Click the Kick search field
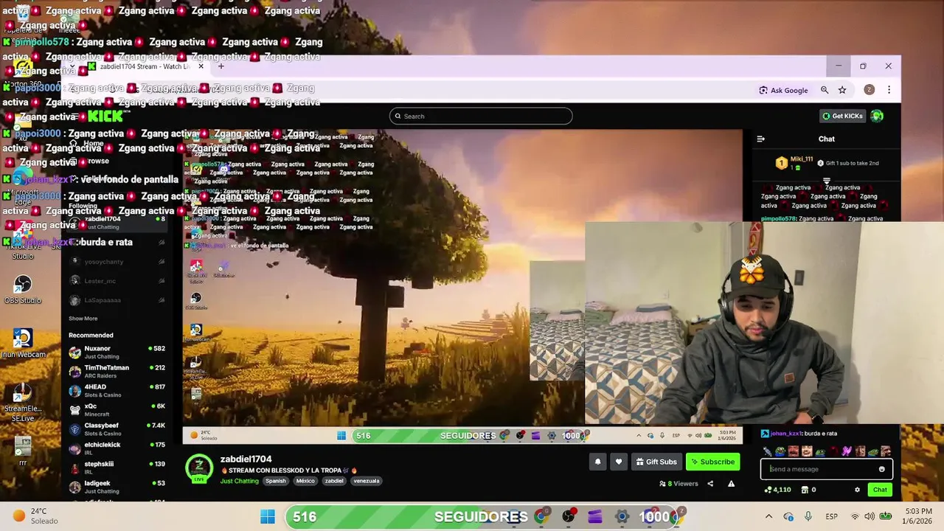944x531 pixels. pyautogui.click(x=481, y=116)
